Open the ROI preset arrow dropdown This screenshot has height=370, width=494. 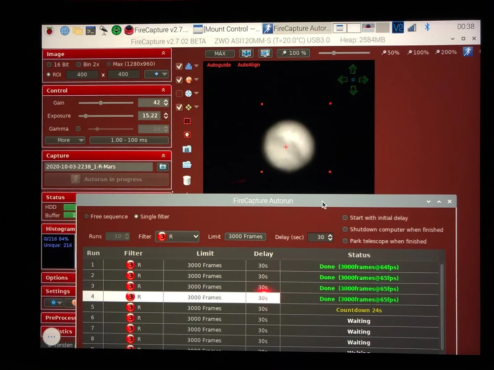coord(156,74)
